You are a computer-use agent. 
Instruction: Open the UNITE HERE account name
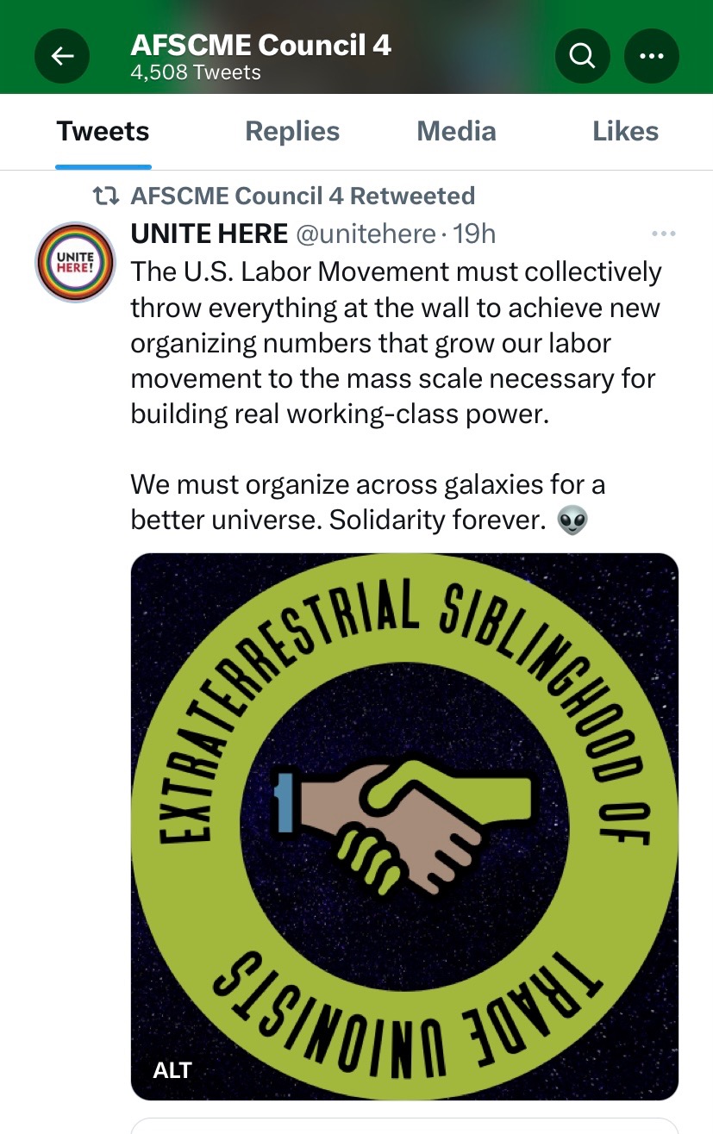point(209,234)
